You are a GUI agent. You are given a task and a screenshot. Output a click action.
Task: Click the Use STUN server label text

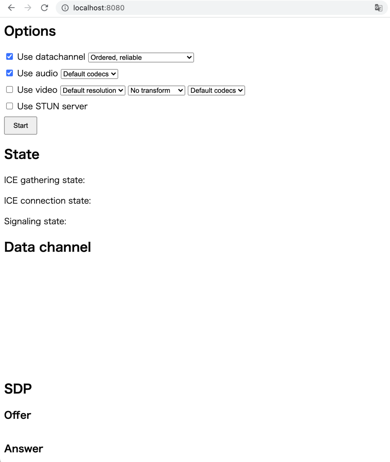pos(52,106)
